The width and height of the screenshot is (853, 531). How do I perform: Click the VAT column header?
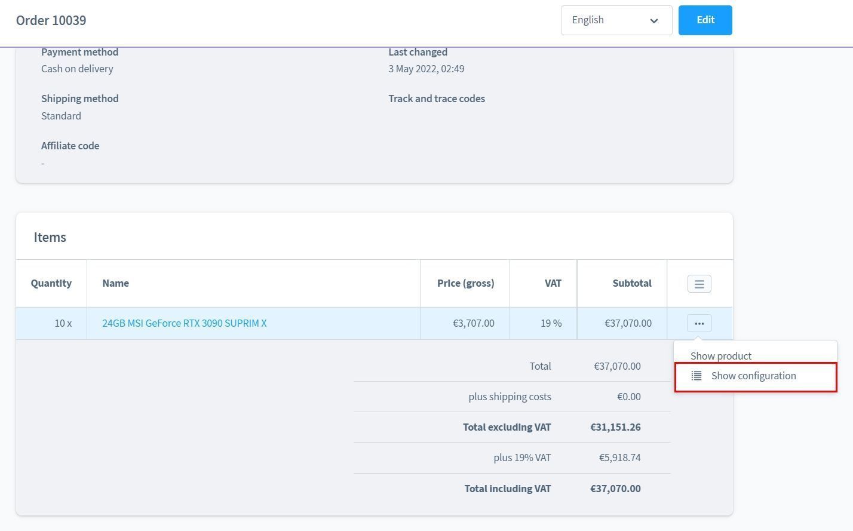(553, 283)
